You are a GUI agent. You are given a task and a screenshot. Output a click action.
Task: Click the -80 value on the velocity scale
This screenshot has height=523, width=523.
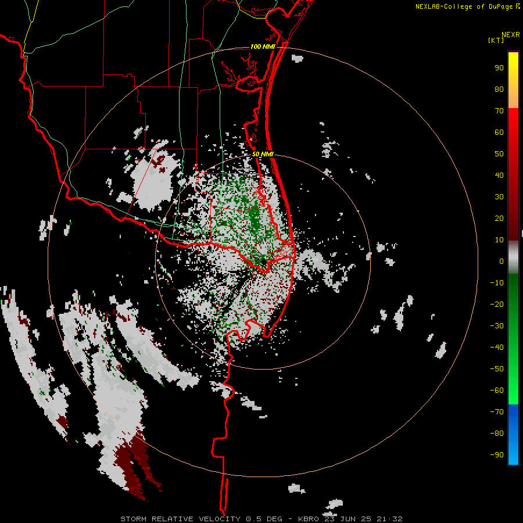497,434
